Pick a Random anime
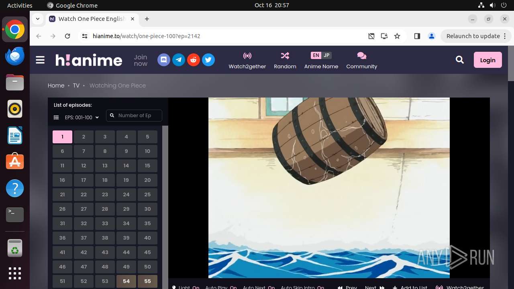This screenshot has height=289, width=514. (285, 60)
